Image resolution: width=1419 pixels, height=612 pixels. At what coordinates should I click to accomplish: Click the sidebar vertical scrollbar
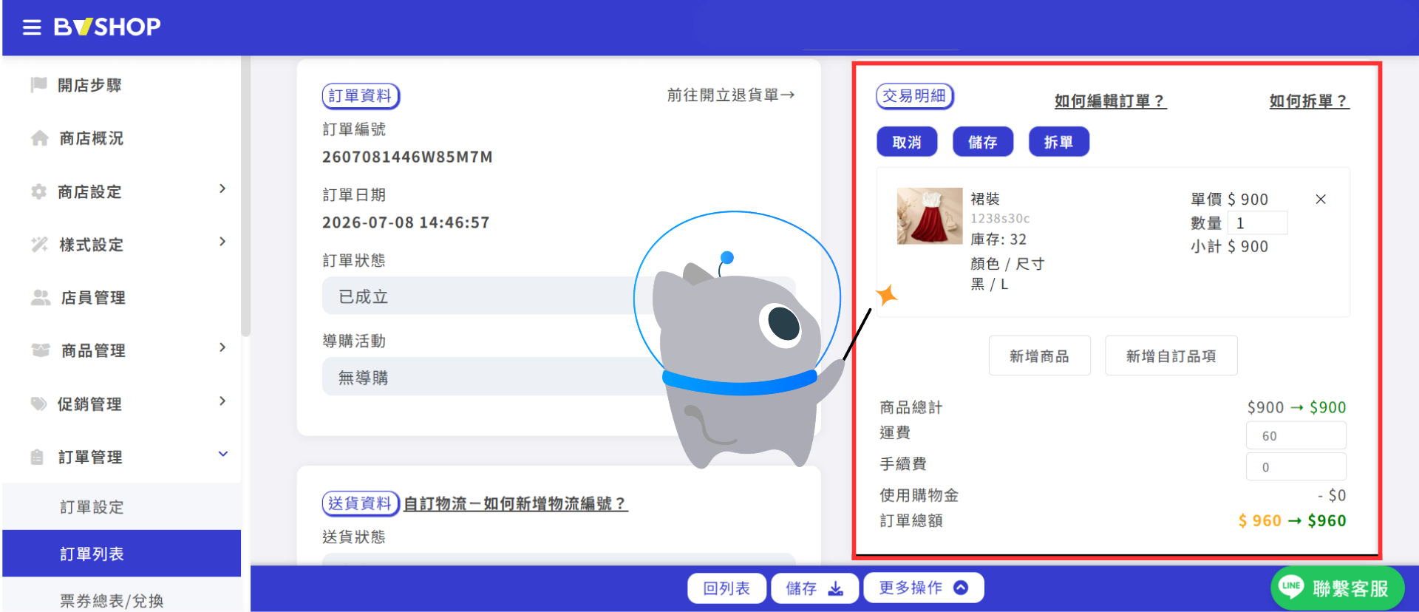pos(245,197)
